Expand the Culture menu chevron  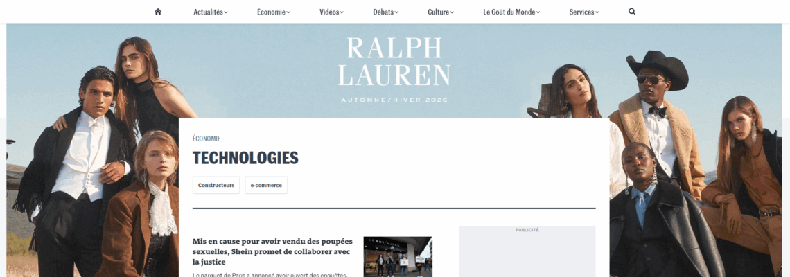[452, 12]
